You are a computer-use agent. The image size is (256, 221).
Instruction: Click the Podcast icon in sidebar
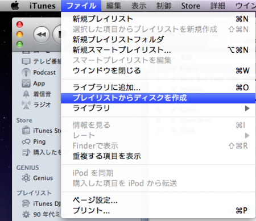26,72
